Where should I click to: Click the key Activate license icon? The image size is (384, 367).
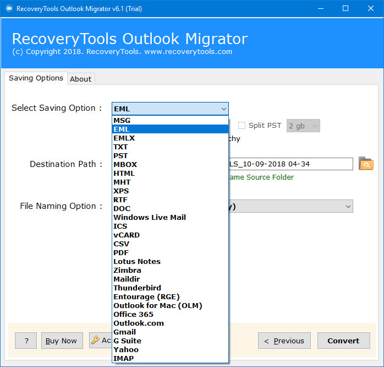point(95,341)
